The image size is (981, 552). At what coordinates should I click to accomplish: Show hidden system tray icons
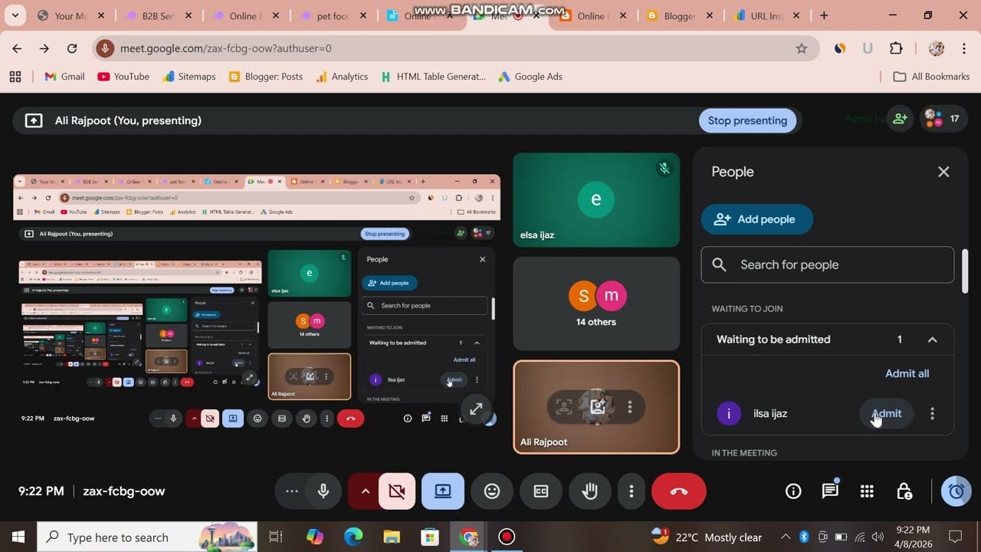[x=786, y=537]
